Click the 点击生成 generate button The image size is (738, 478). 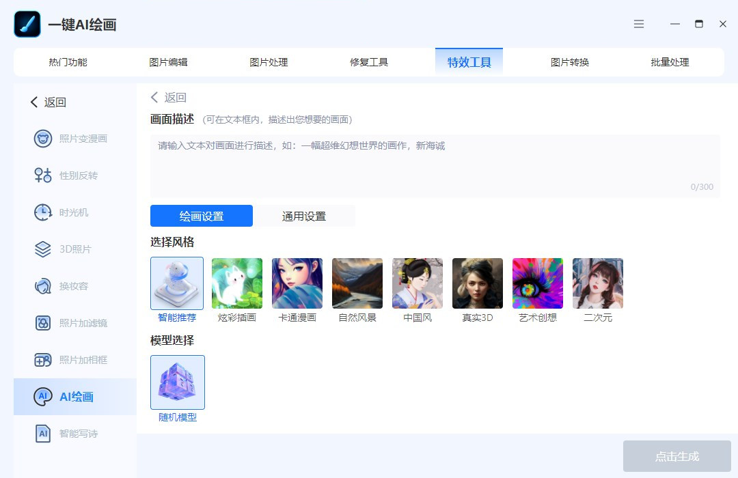click(x=676, y=456)
